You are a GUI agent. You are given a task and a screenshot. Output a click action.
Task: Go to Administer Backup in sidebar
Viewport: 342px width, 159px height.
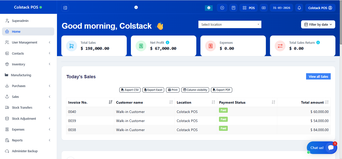click(25, 151)
